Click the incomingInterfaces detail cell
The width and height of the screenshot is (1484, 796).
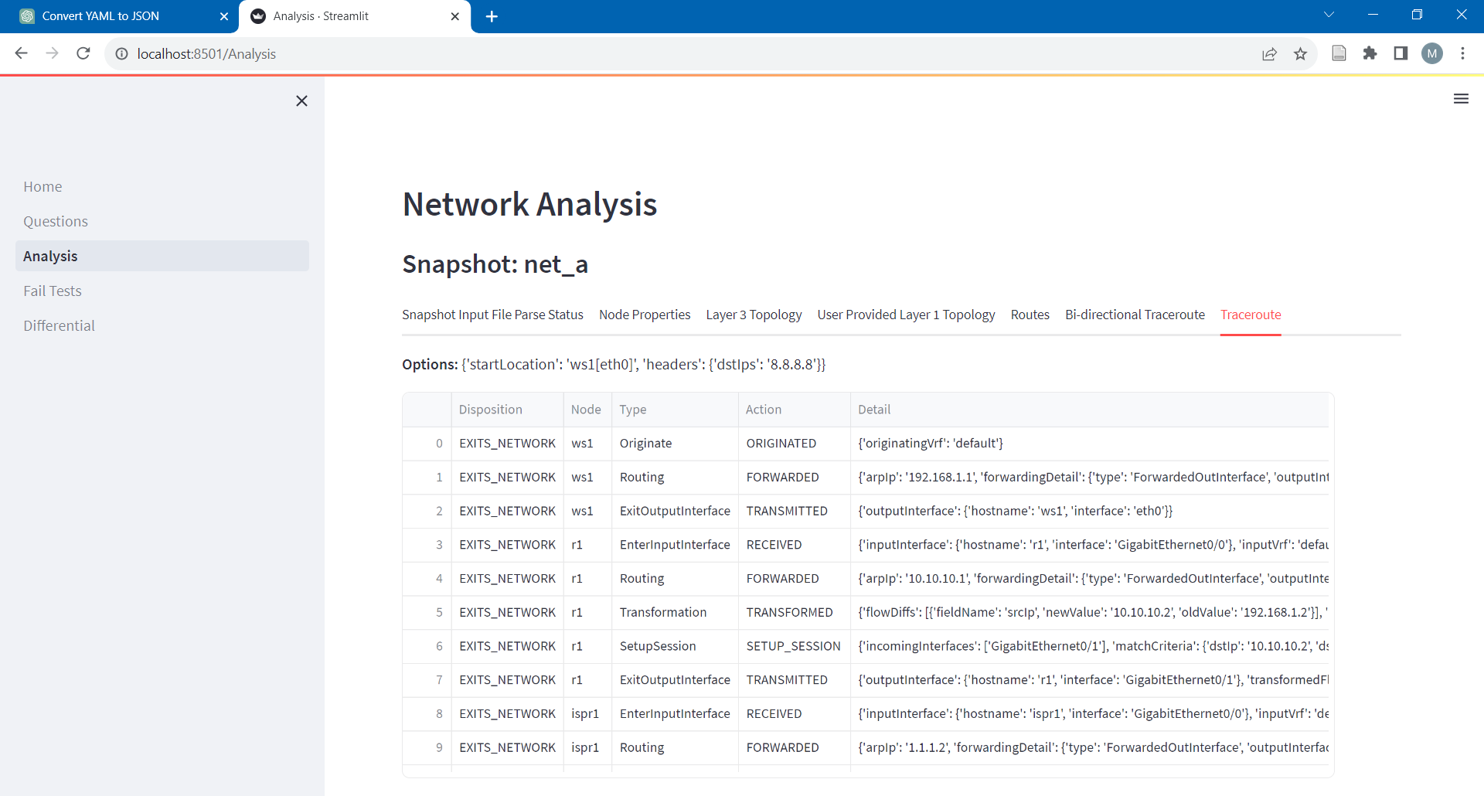pos(1089,646)
